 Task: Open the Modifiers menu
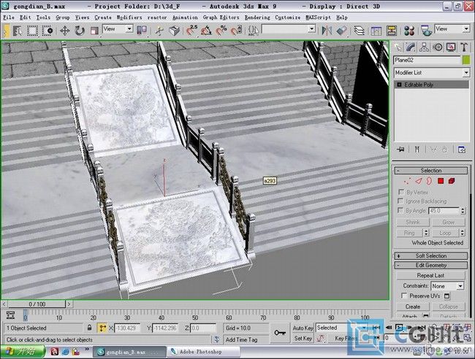[x=129, y=18]
